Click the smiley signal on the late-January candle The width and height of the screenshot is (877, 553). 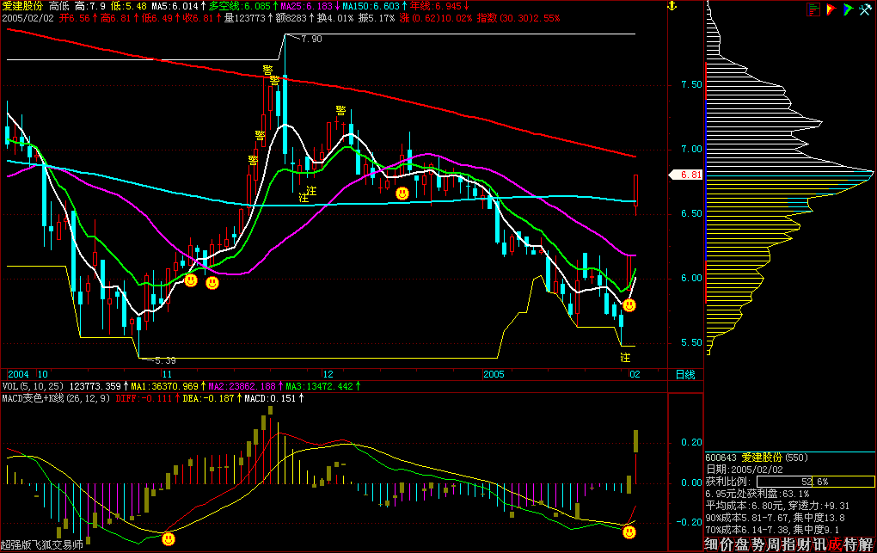tap(629, 305)
